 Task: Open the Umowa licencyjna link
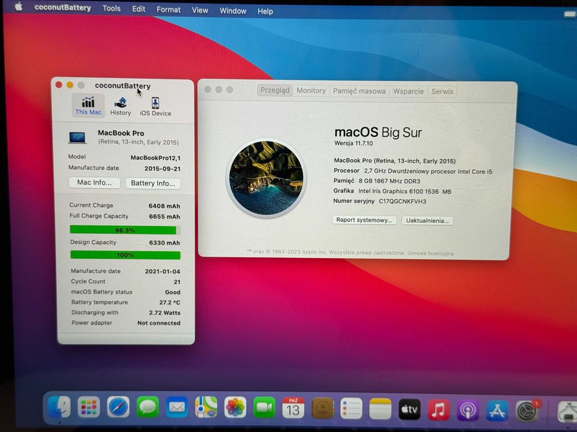pos(430,254)
